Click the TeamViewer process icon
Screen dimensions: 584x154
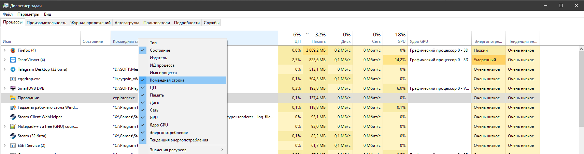click(13, 60)
